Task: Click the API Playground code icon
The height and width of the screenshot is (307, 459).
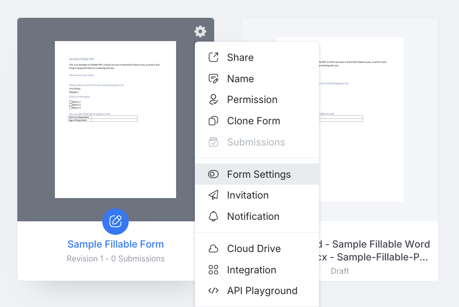Action: tap(213, 291)
